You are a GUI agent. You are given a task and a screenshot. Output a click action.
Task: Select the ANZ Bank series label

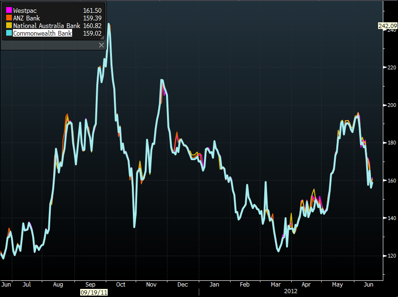27,18
